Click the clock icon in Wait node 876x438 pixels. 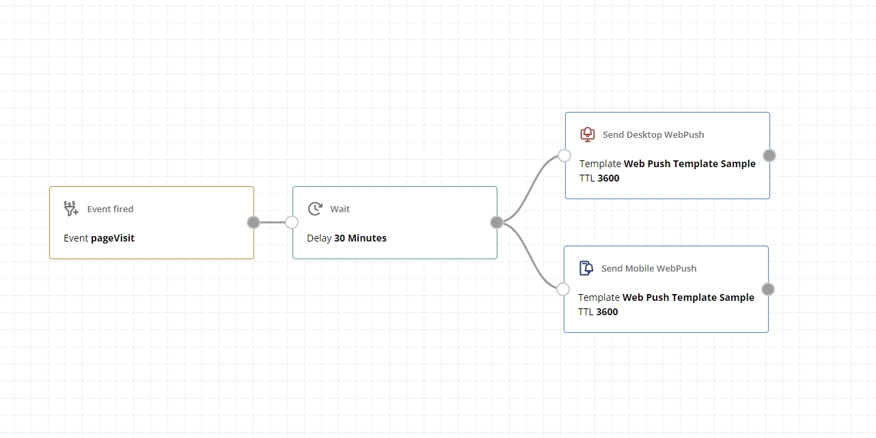click(315, 209)
